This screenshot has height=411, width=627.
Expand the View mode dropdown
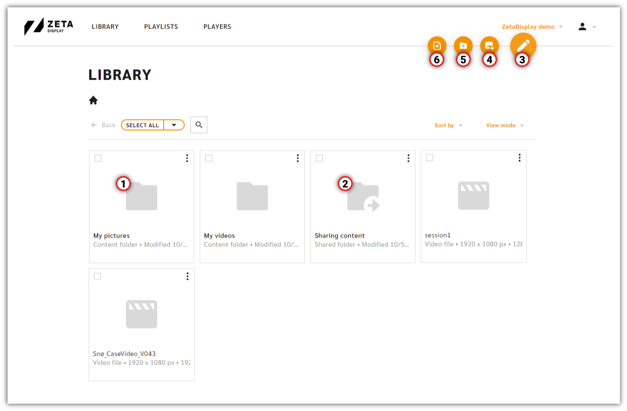(505, 125)
